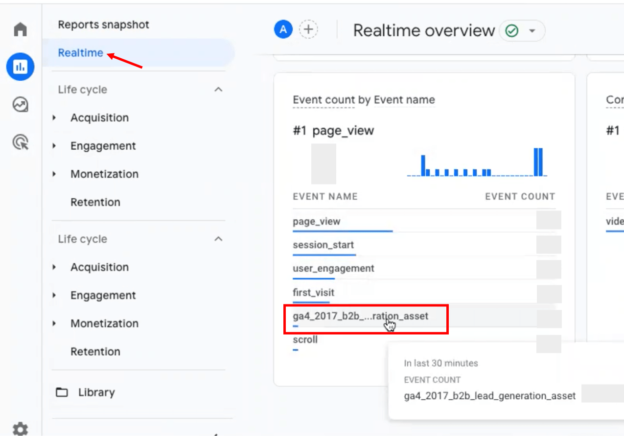Select the user_engagement event row
The image size is (624, 436).
(424, 269)
